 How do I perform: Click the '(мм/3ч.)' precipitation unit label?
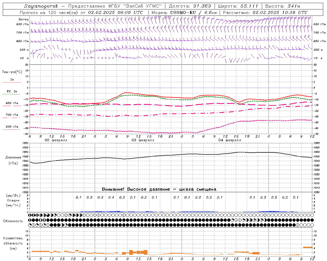pos(13,195)
